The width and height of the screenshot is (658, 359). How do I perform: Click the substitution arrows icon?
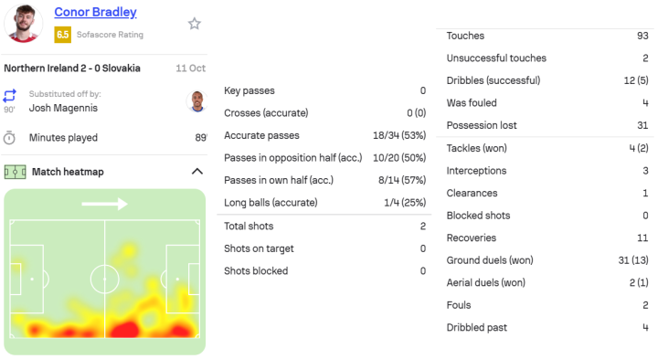click(10, 96)
